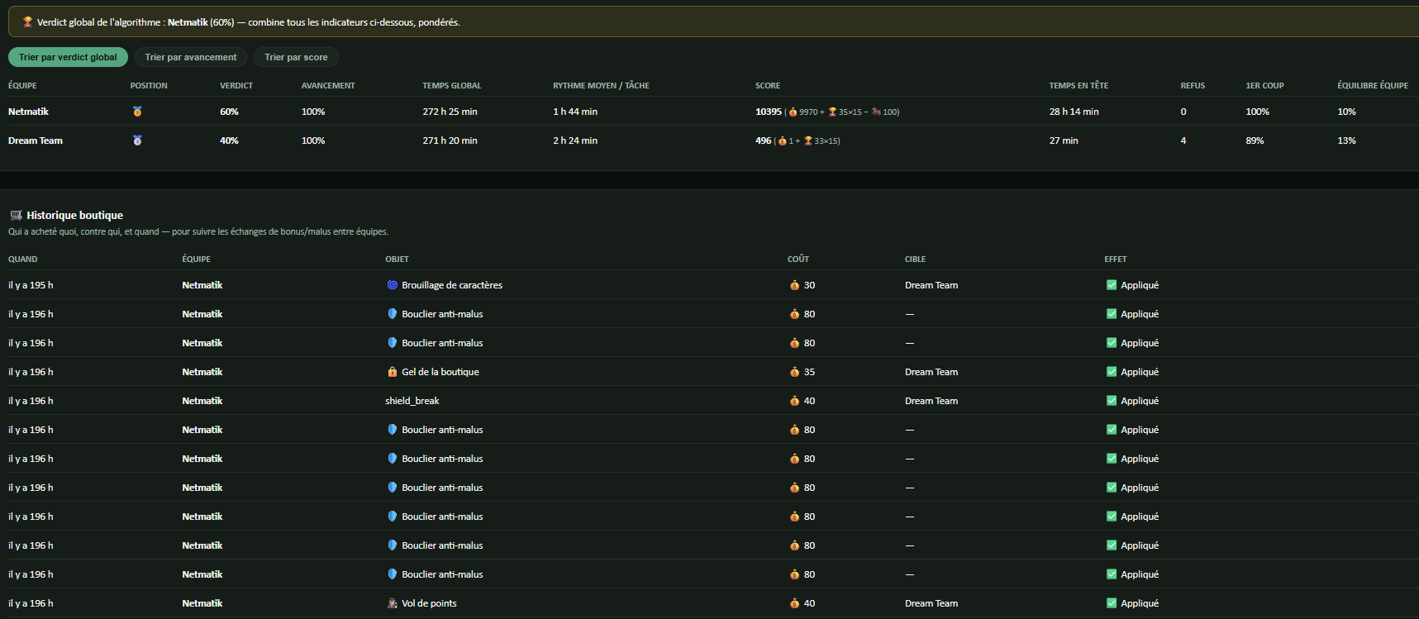Sort teams with Trier par verdict global

pyautogui.click(x=68, y=57)
